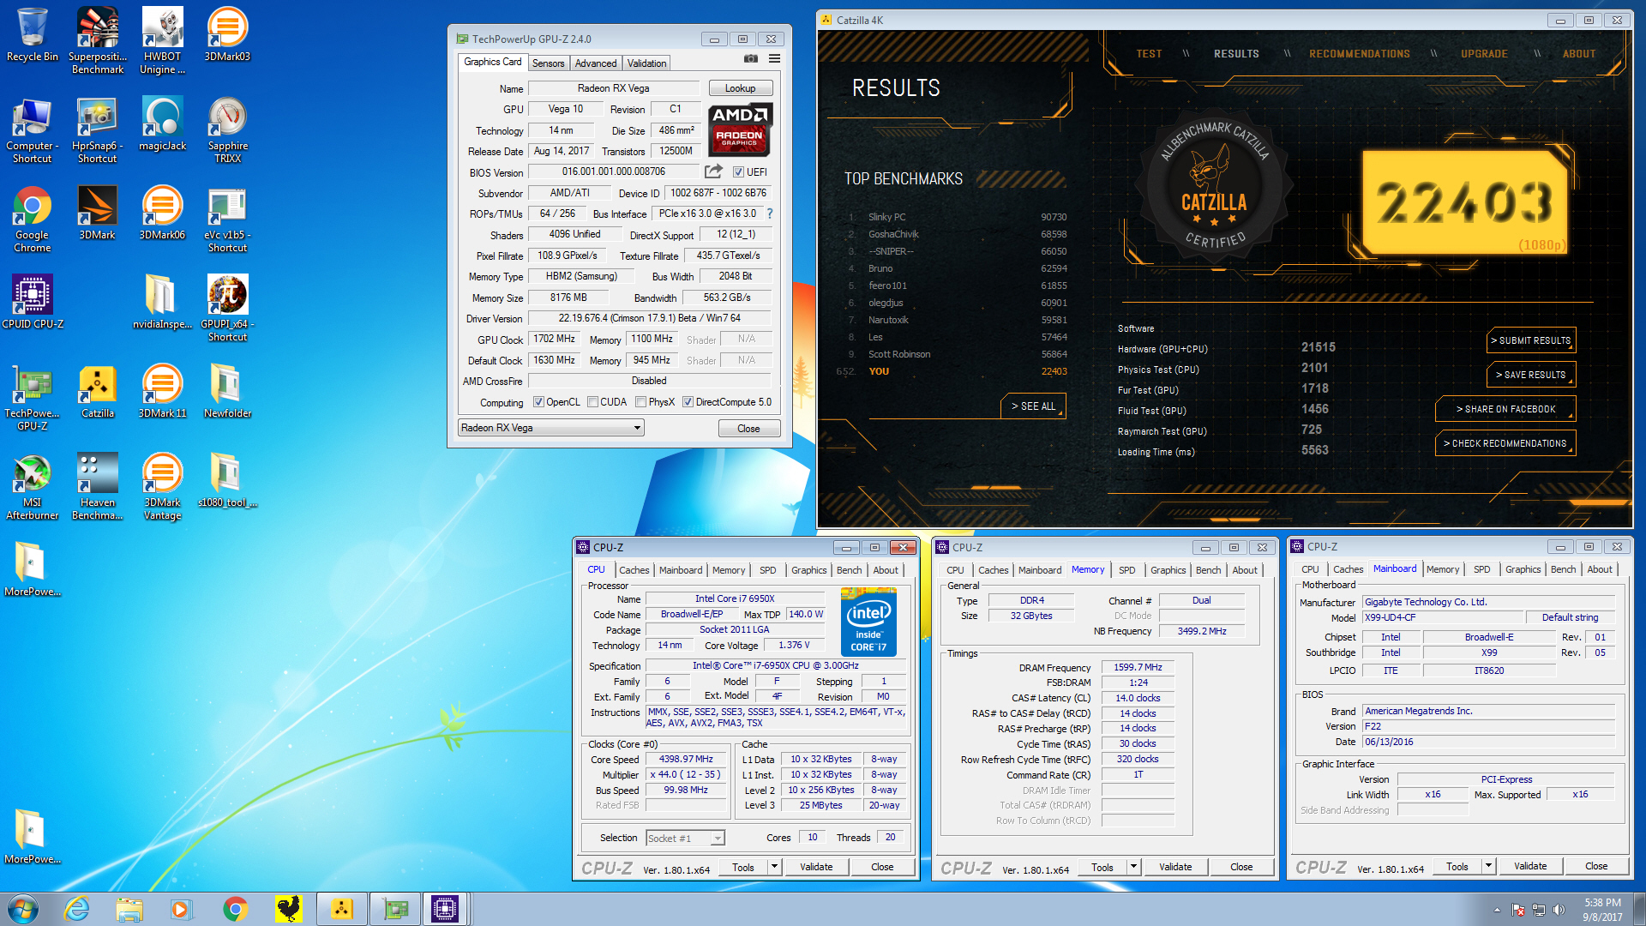The width and height of the screenshot is (1646, 926).
Task: Open GPU-Z hamburger menu icon
Action: click(x=774, y=59)
